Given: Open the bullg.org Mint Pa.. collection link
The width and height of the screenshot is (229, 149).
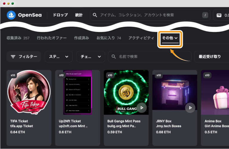Looking at the screenshot, I should [x=122, y=126].
